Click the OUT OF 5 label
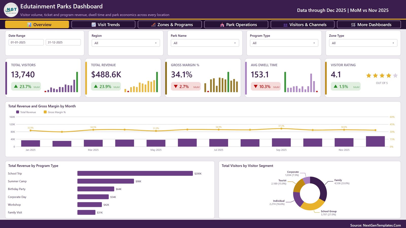The width and height of the screenshot is (406, 228). (382, 83)
